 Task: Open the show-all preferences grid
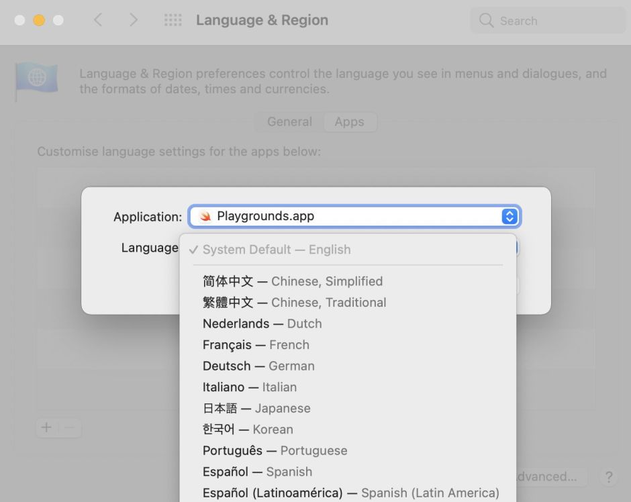tap(173, 20)
